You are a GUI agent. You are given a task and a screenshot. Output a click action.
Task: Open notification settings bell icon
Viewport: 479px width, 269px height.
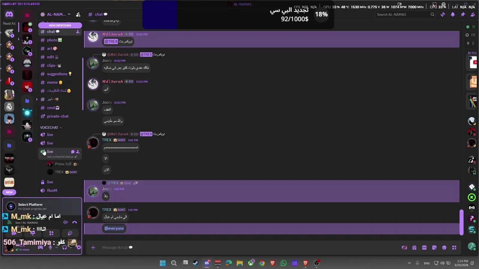click(453, 15)
